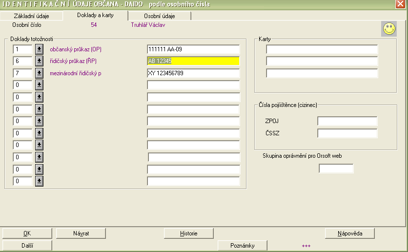Click the personal number value 54
Viewport: 408px width, 252px height.
(94, 25)
